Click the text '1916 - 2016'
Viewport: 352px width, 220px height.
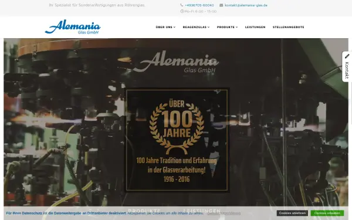[x=177, y=179]
